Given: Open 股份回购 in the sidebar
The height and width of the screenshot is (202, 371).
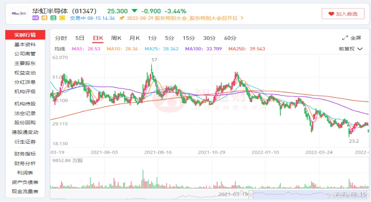Looking at the screenshot, I should tap(25, 123).
